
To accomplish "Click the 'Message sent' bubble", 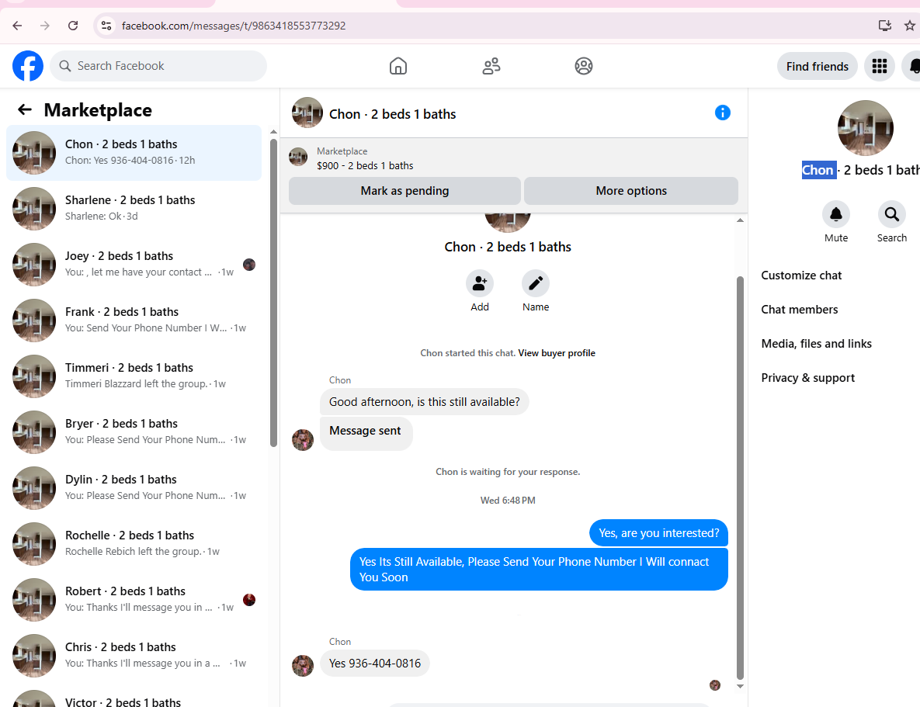I will coord(366,434).
